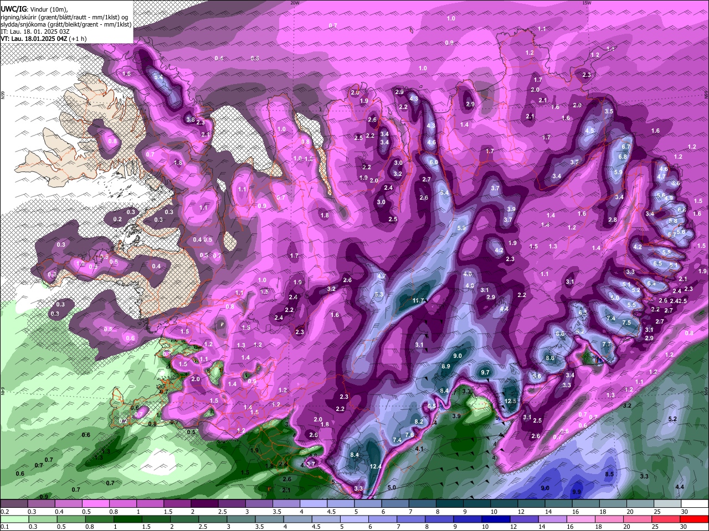Click the '8.6' precipitation value on the map
This screenshot has width=709, height=531.
tap(550, 358)
